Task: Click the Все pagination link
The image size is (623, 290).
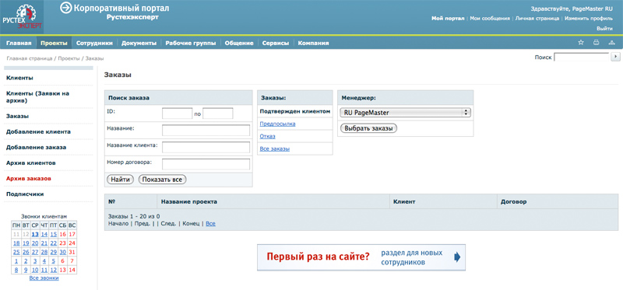Action: [210, 224]
